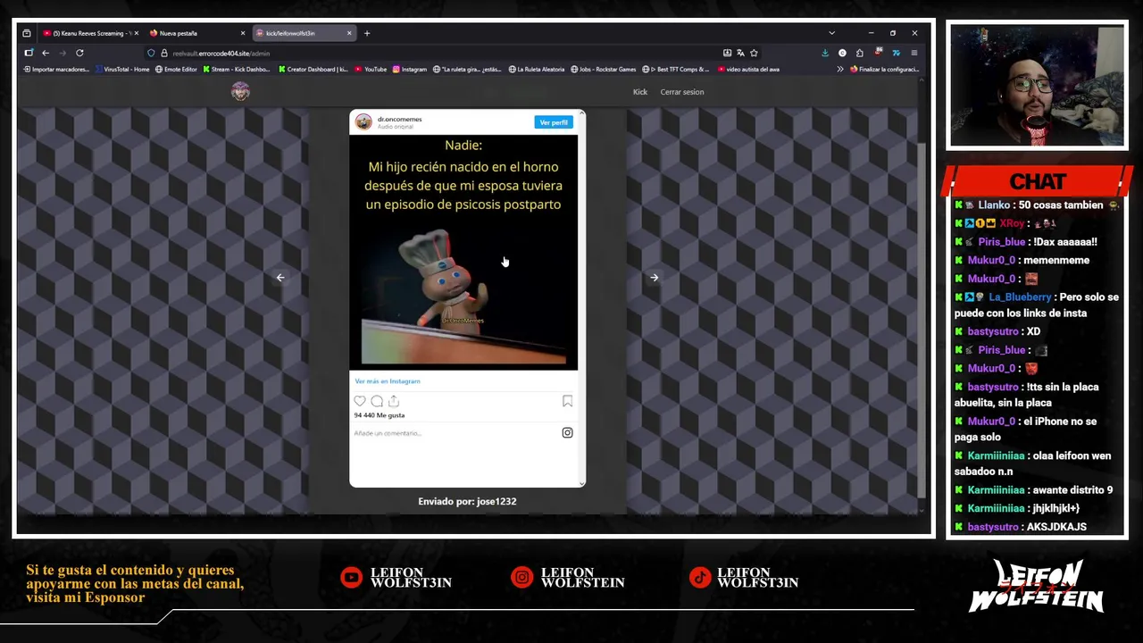1143x643 pixels.
Task: Open the TikTok social icon in bottom banner
Action: click(699, 578)
